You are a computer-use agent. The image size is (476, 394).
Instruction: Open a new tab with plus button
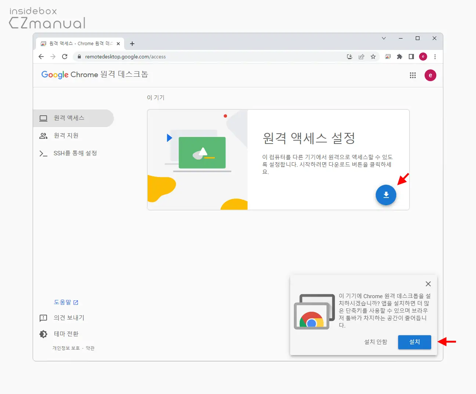tap(132, 44)
